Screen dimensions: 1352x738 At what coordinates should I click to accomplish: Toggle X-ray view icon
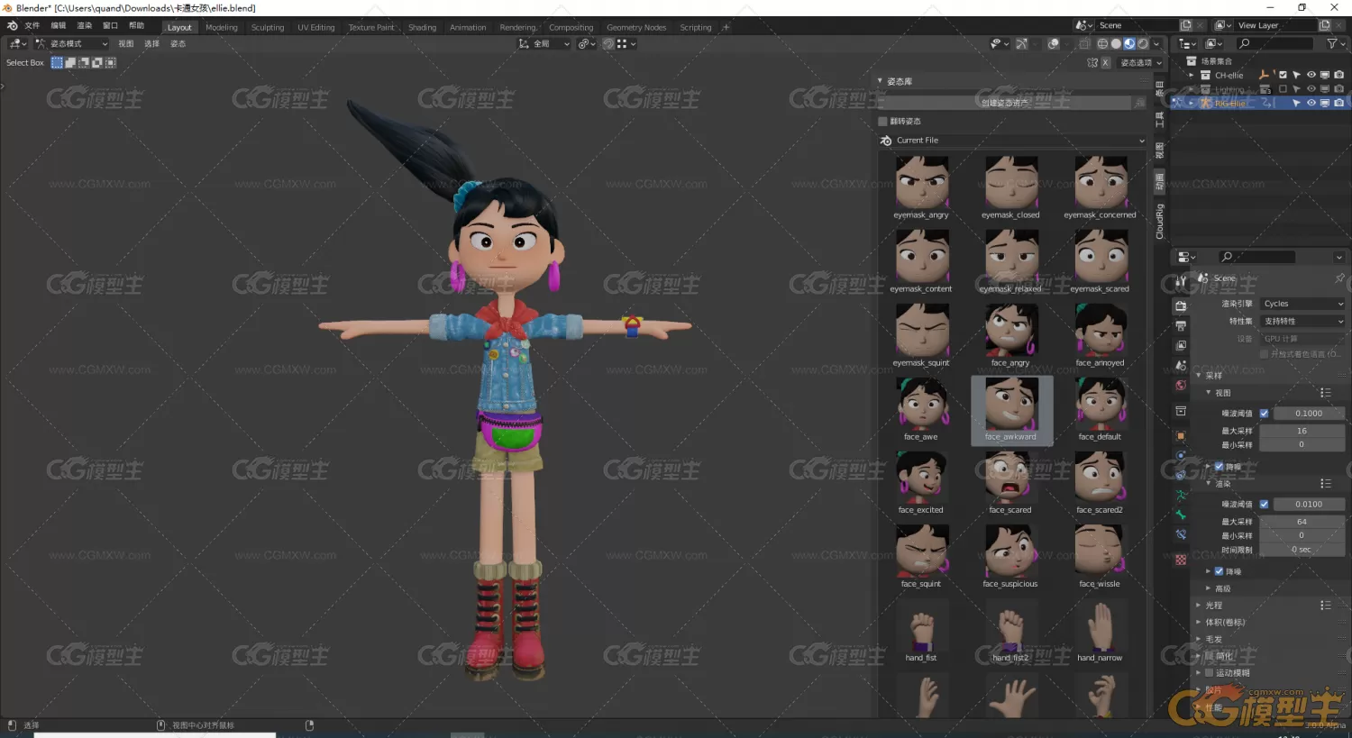click(x=1084, y=43)
